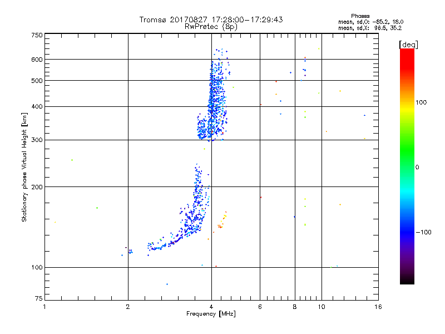This screenshot has height=334, width=445.
Task: Click the x-axis tick label '10'
Action: coord(322,307)
